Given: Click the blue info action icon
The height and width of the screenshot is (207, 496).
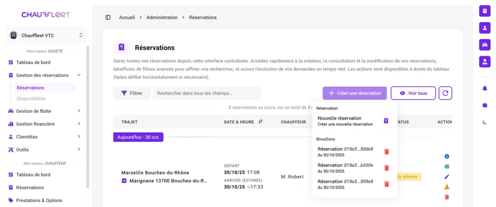Looking at the screenshot, I should pyautogui.click(x=447, y=156).
